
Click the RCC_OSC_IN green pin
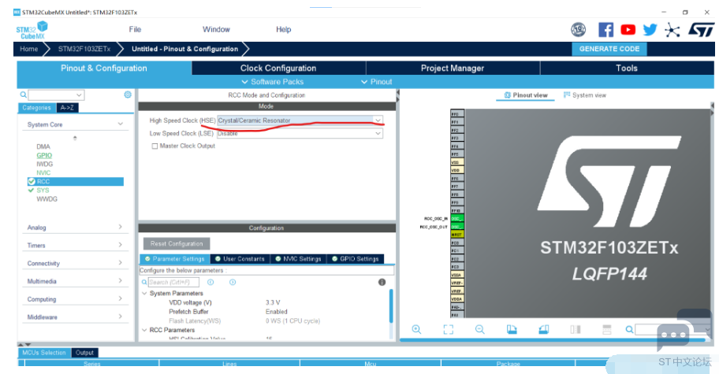tap(457, 218)
